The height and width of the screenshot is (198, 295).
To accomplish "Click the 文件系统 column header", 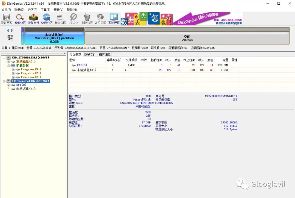I will click(x=131, y=60).
